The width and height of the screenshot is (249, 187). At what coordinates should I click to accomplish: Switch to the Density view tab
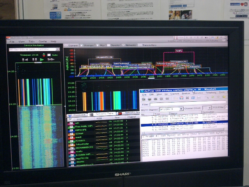(x=113, y=46)
